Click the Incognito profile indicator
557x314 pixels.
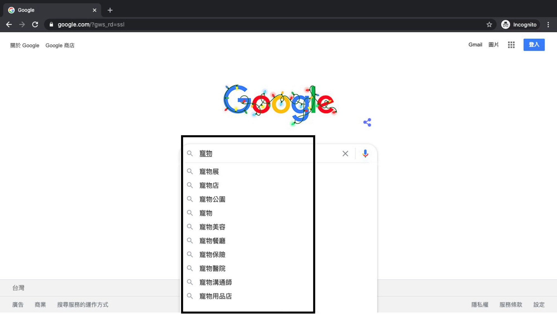519,24
